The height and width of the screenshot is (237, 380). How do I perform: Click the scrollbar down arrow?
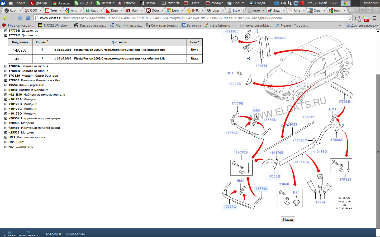click(378, 235)
